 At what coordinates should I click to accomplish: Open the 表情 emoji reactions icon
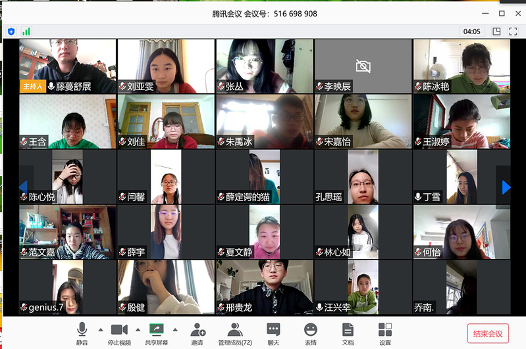(x=311, y=334)
